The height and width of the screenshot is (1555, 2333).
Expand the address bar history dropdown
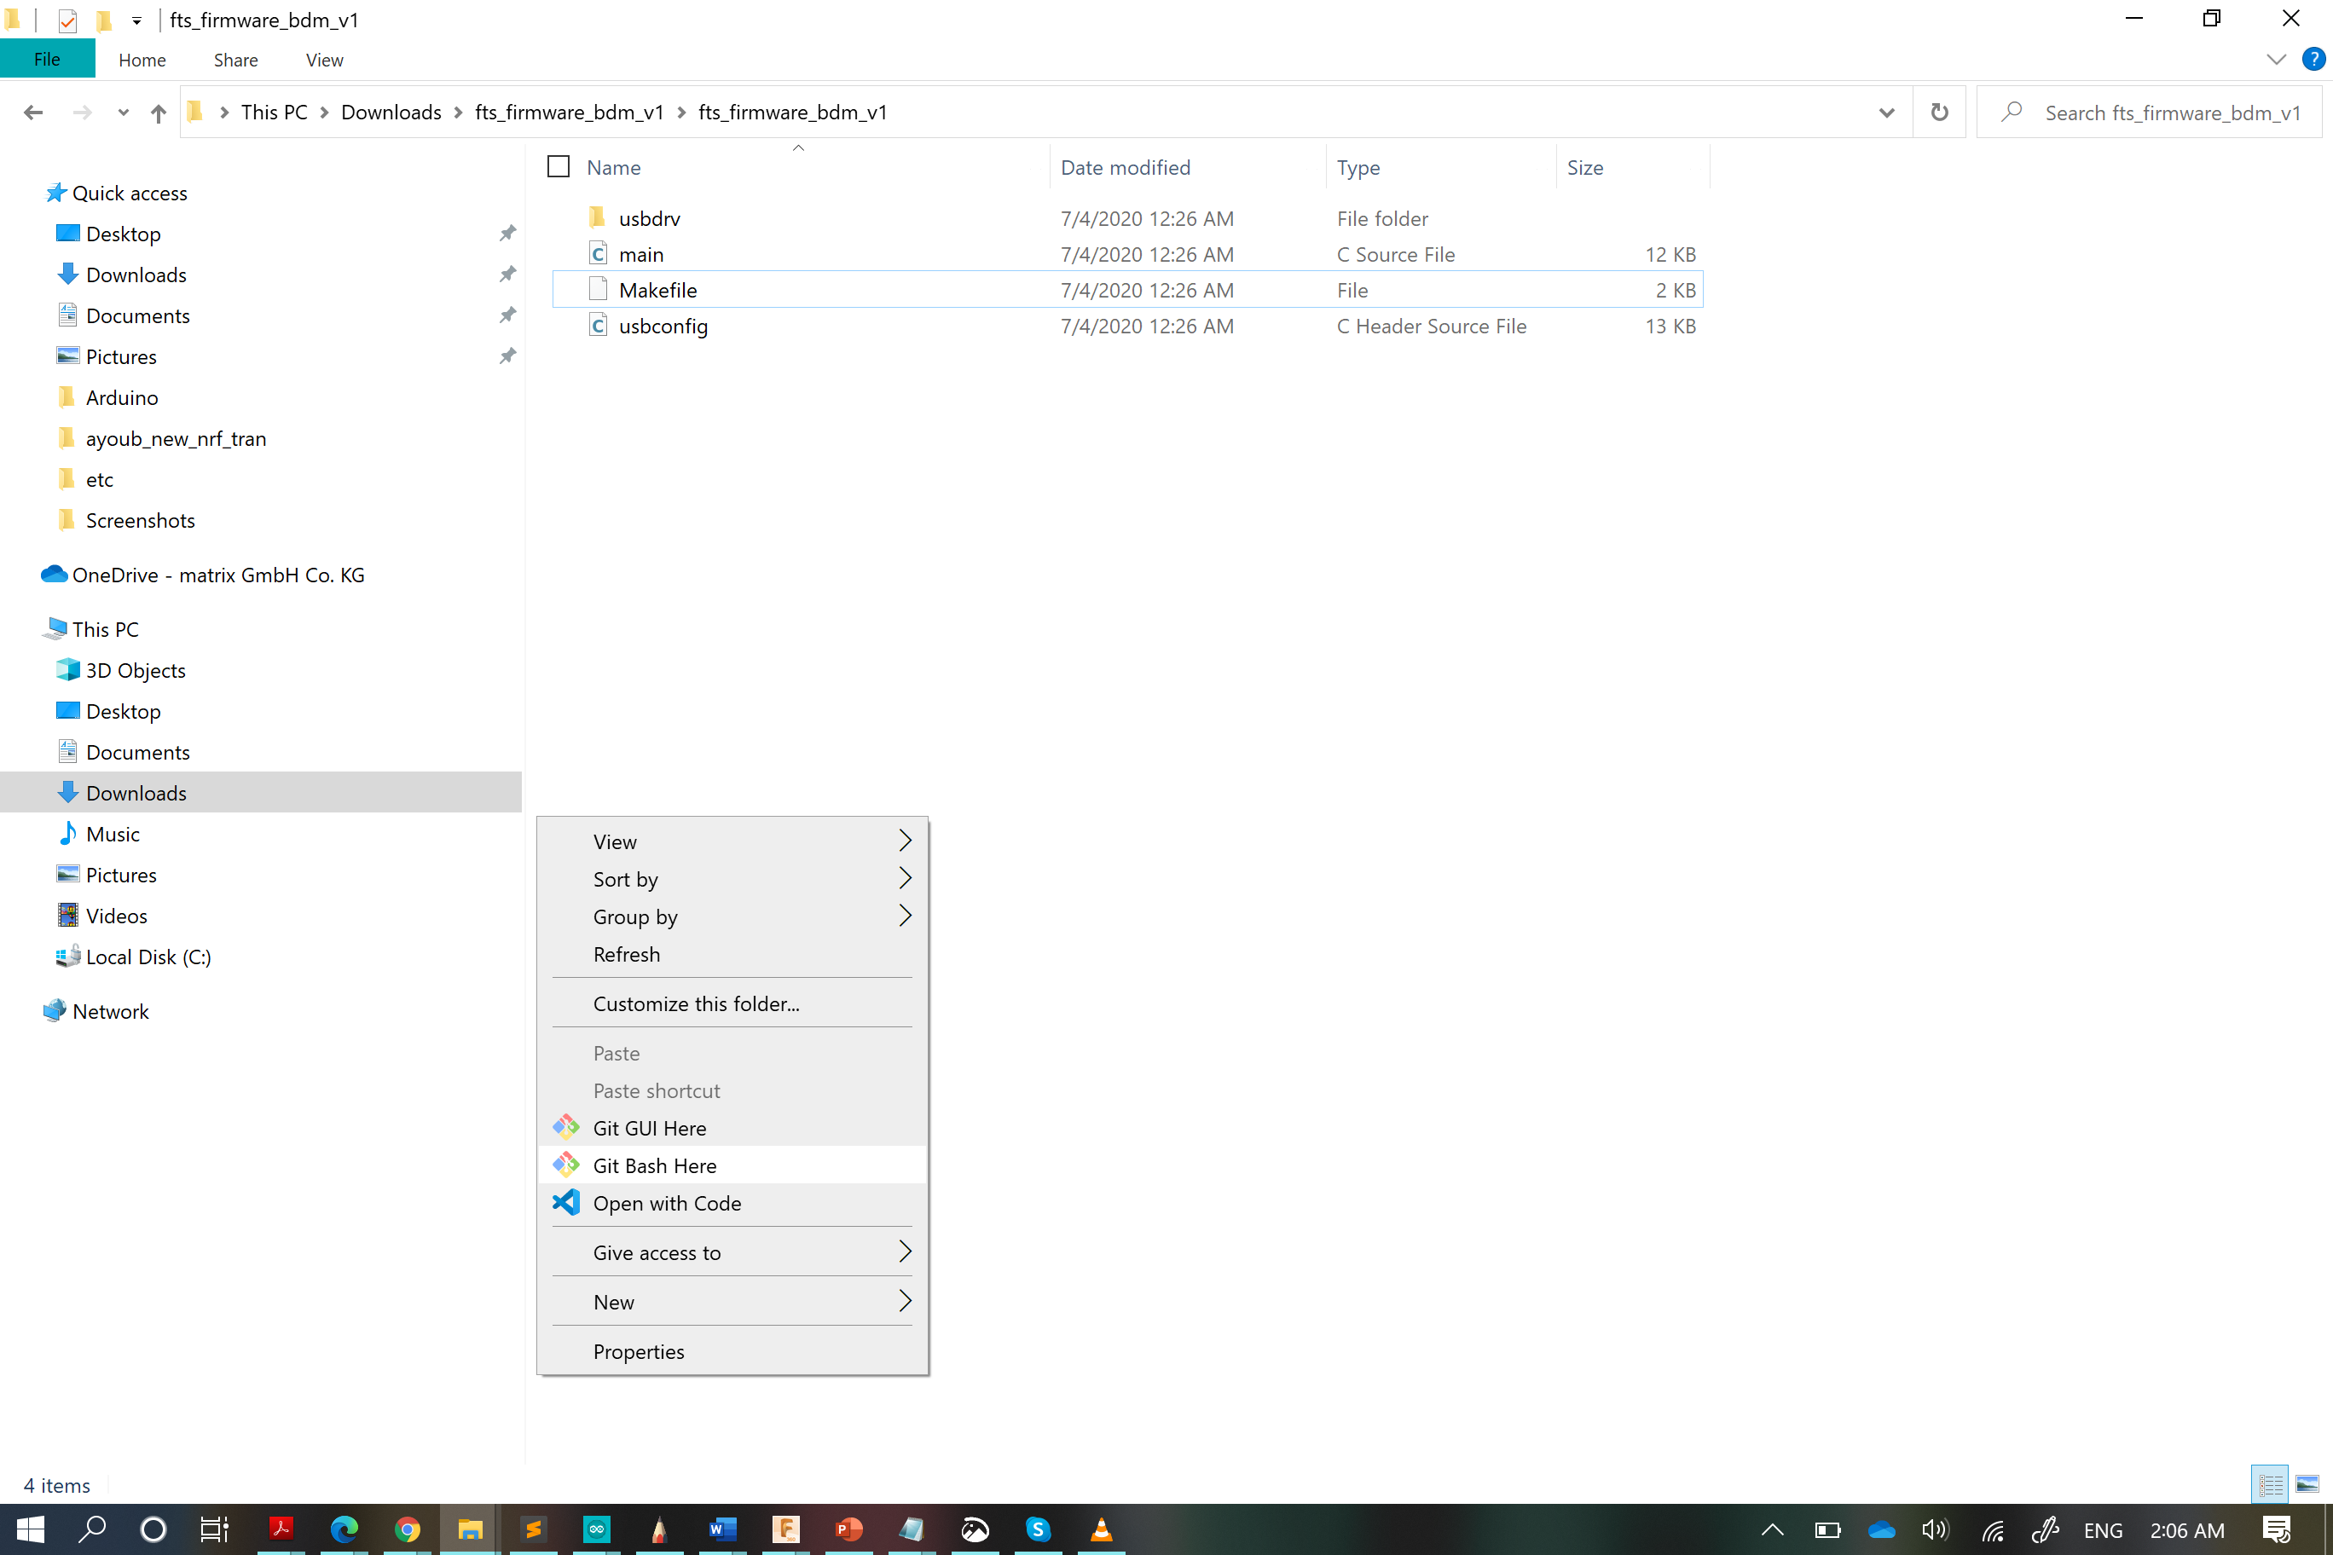[x=1885, y=113]
